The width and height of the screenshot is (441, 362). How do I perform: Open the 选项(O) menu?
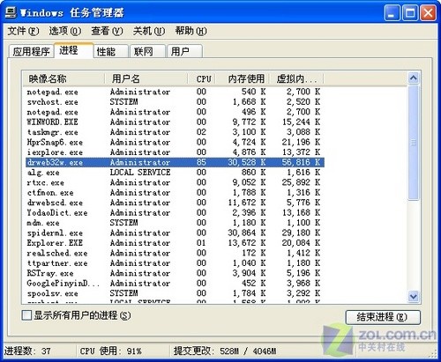coord(65,31)
